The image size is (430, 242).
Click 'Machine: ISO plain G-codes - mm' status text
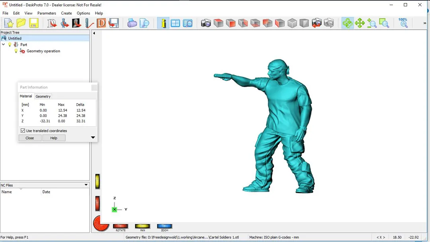click(x=274, y=237)
